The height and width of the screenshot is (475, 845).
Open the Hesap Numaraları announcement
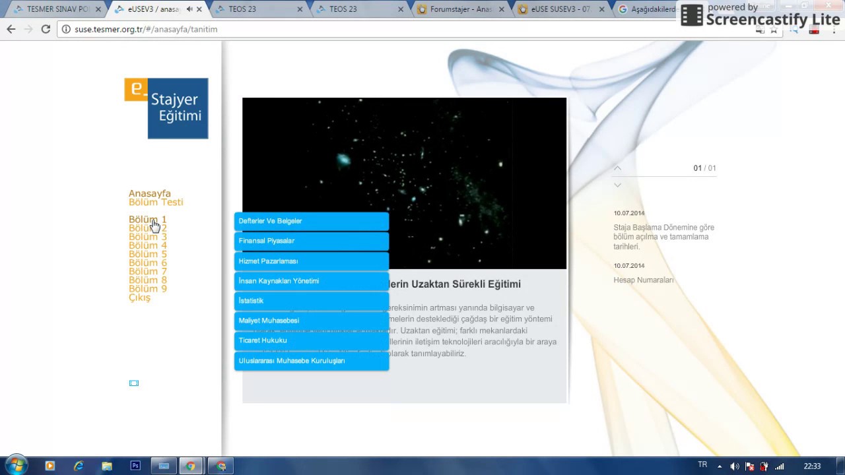(644, 280)
